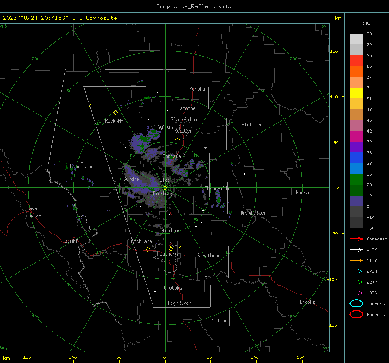Screen dimensions: 389x363
Task: Click the Drumheller city label
Action: [253, 213]
